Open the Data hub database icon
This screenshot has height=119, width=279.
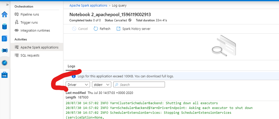tap(4, 26)
